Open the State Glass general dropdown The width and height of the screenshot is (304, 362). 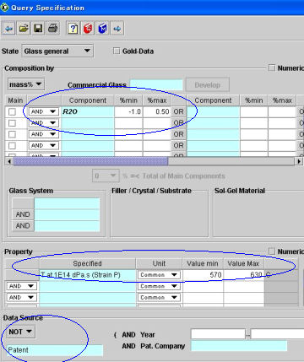(x=57, y=51)
